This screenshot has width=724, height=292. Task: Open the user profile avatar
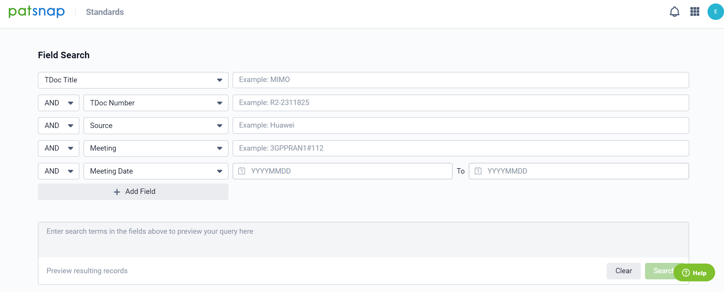coord(715,12)
